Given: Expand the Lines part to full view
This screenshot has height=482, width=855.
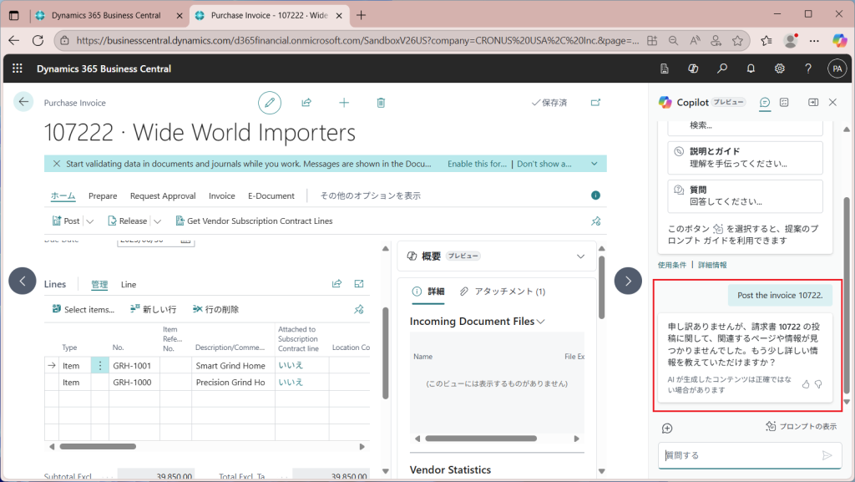Looking at the screenshot, I should [359, 283].
